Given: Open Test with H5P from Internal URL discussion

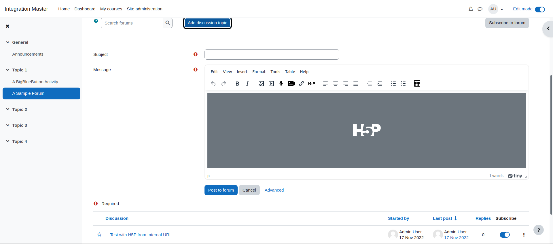Looking at the screenshot, I should coord(141,235).
